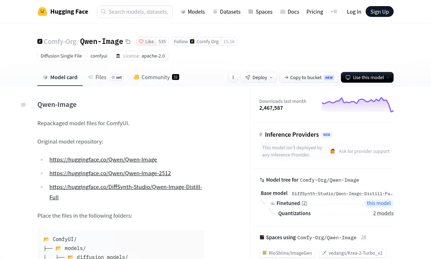The width and height of the screenshot is (431, 259).
Task: Click the Hugging Face logo emoji
Action: [42, 12]
